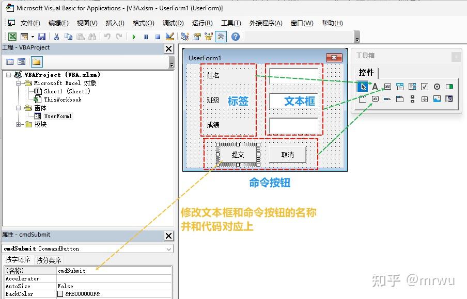Select the Image control in the Toolbox
This screenshot has width=467, height=299.
click(x=437, y=99)
